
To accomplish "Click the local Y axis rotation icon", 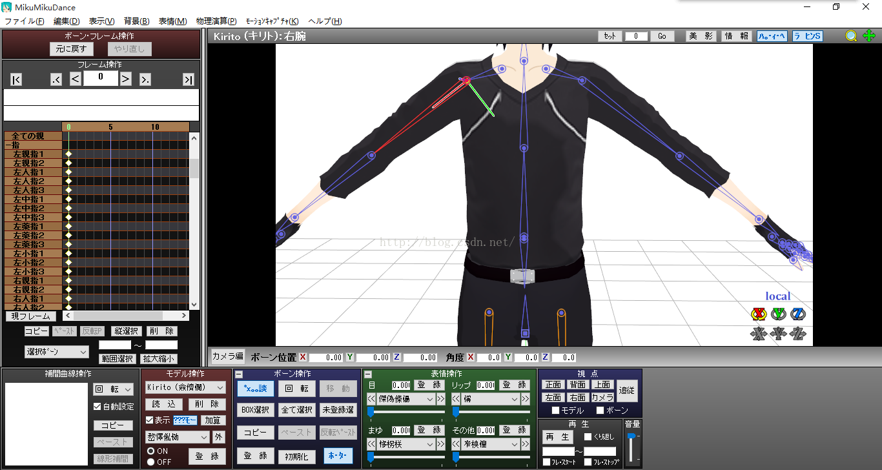I will click(779, 314).
